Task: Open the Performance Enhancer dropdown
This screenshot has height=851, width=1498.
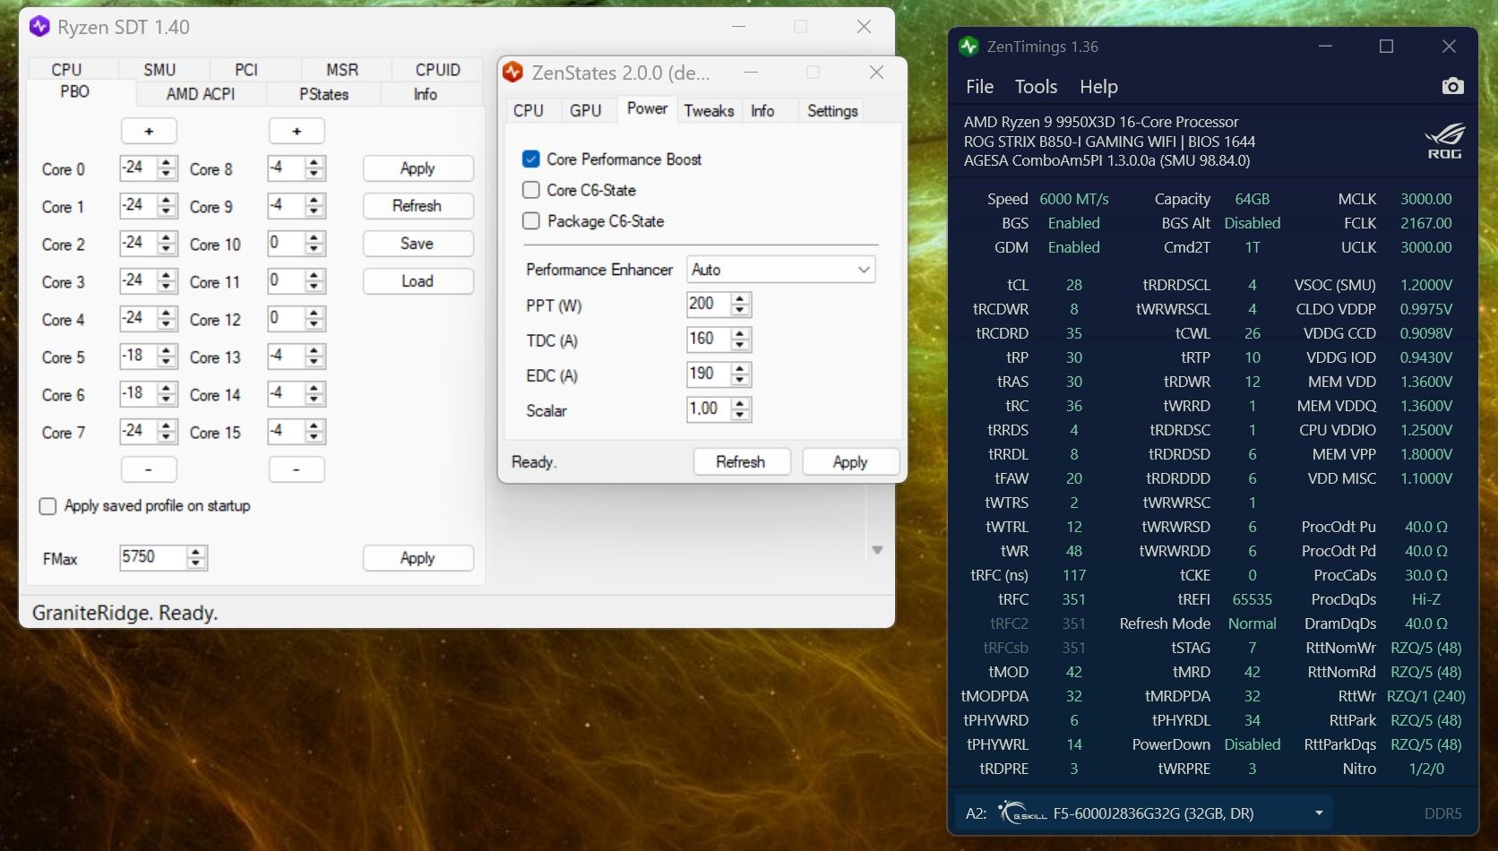Action: tap(781, 270)
